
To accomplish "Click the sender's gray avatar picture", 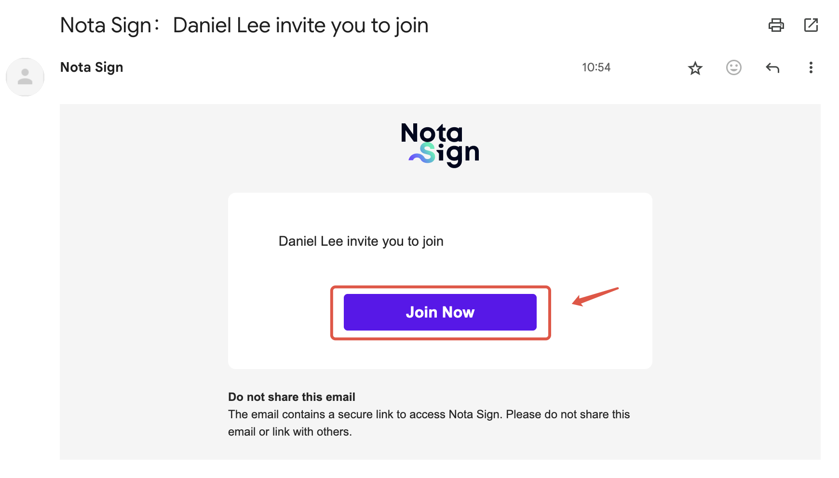I will pyautogui.click(x=25, y=77).
